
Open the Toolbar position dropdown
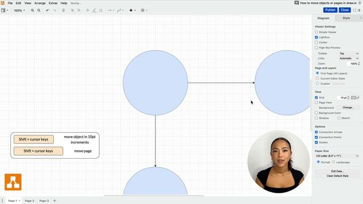tap(349, 53)
